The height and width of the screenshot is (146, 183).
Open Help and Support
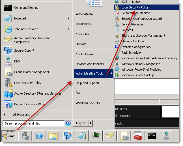pos(87,83)
